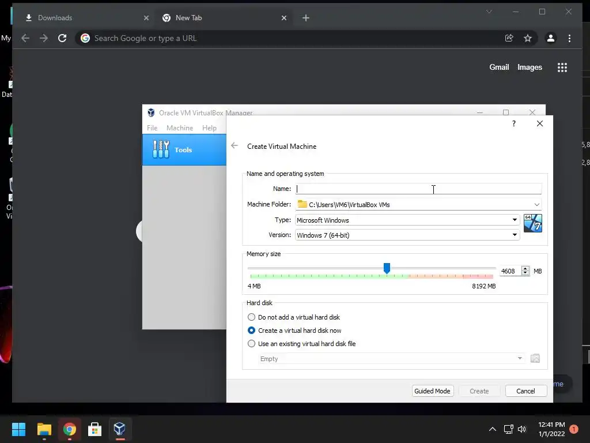Expand the Machine Folder dropdown

click(x=536, y=205)
